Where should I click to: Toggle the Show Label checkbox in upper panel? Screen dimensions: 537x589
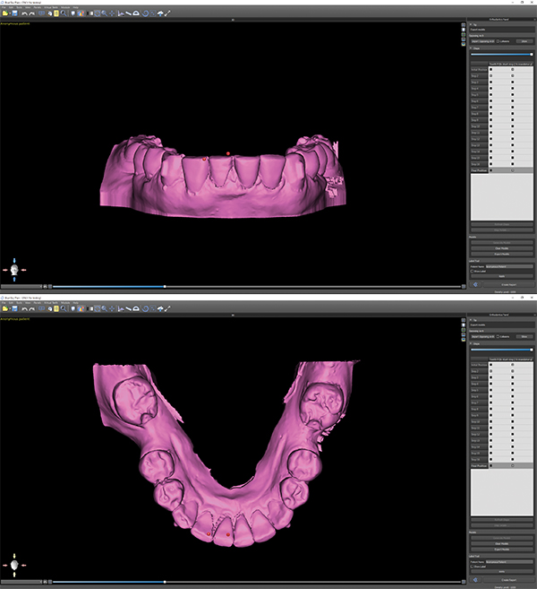(x=473, y=270)
